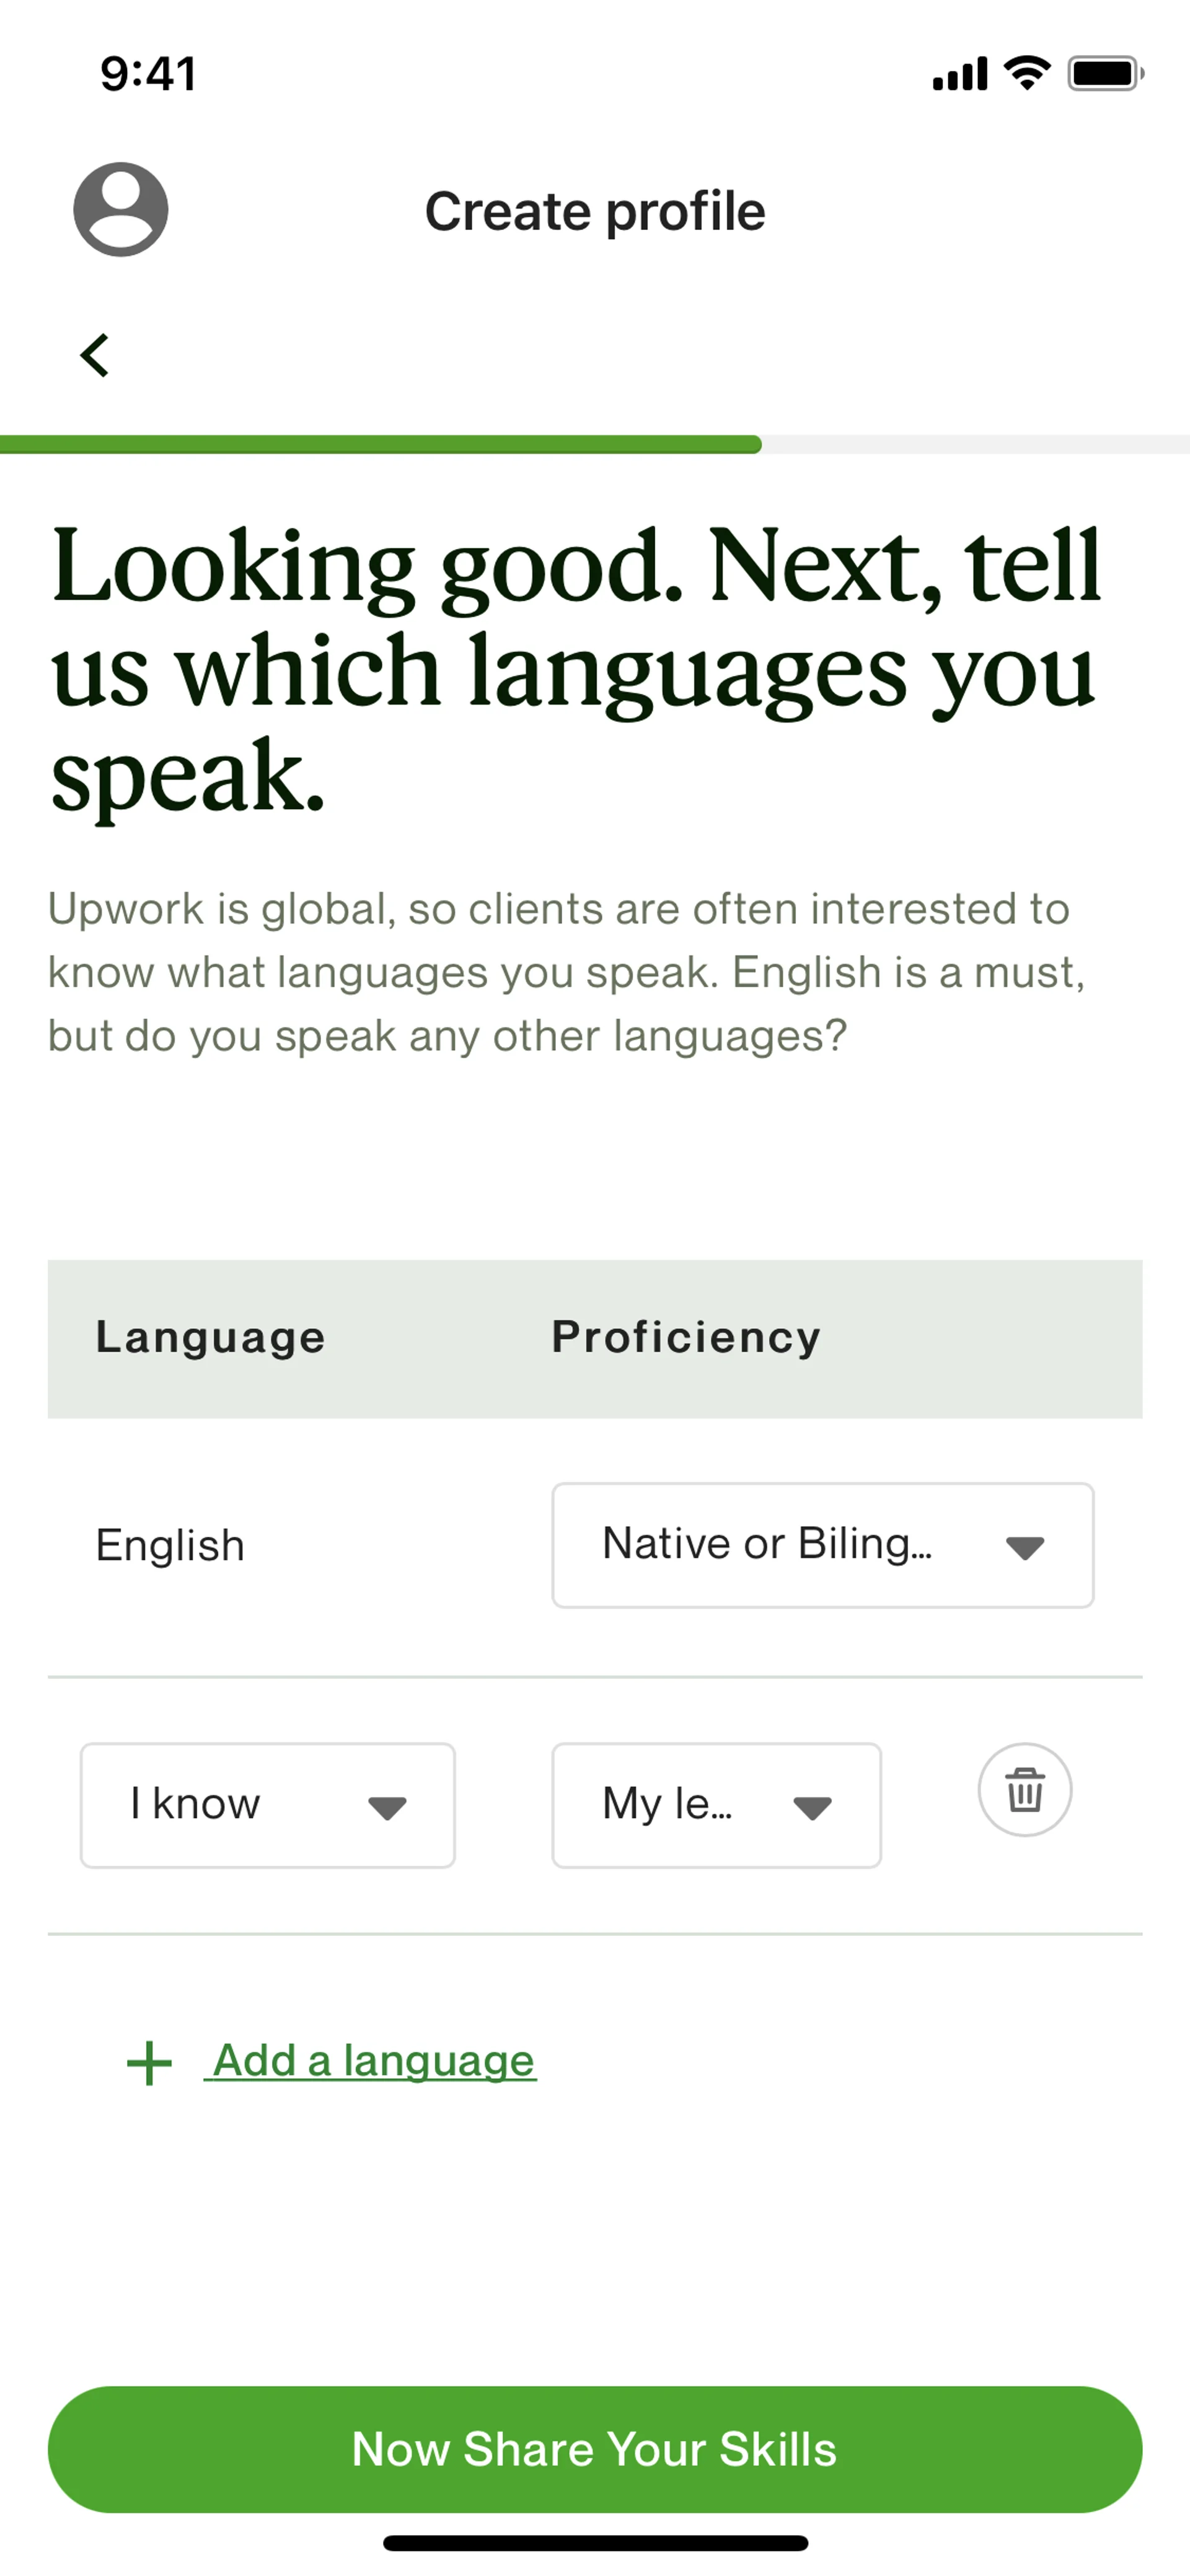Click the arrow on Native or Bilingual dropdown
Screen dimensions: 1190x2576
tap(1025, 1548)
